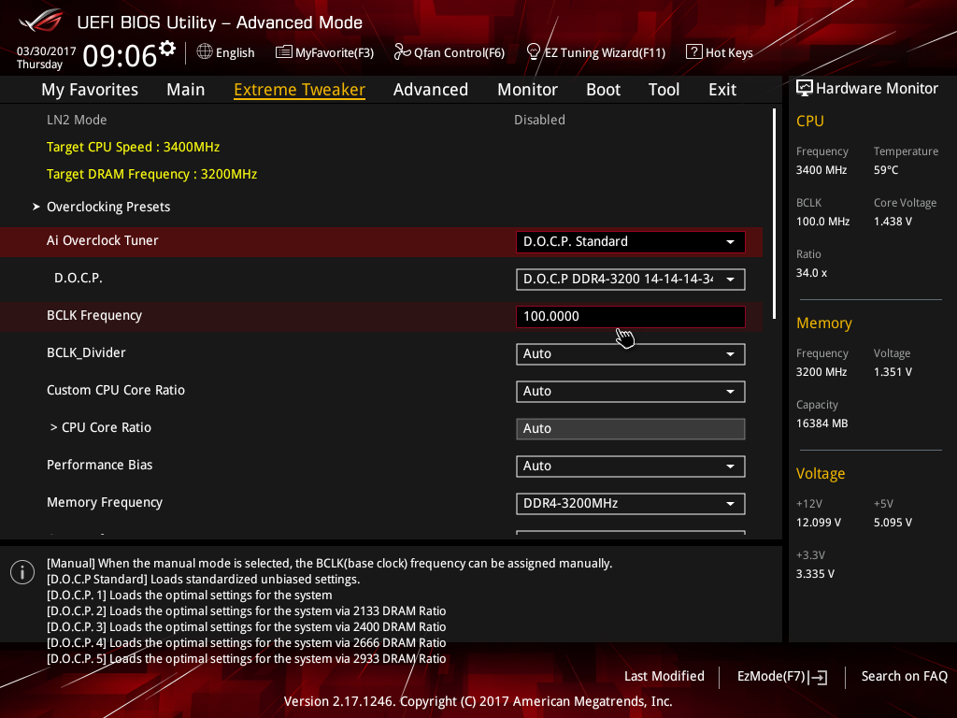Open the D.O.C.P. profile dropdown

(x=630, y=279)
